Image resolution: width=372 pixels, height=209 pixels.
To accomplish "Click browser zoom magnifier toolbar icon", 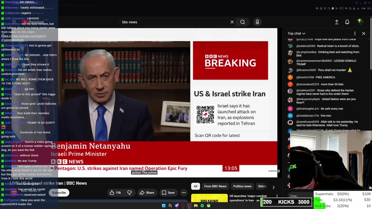I will click(317, 8).
